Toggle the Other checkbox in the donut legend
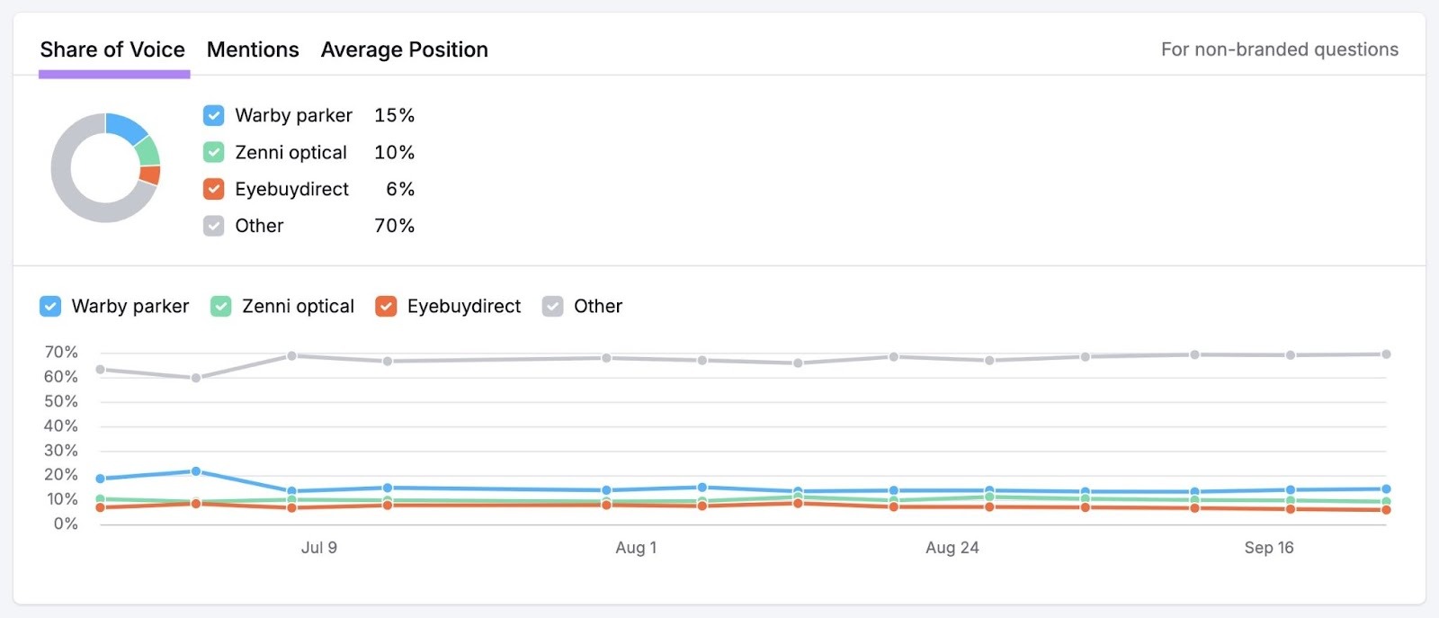Screen dimensions: 1439x618 pos(213,226)
